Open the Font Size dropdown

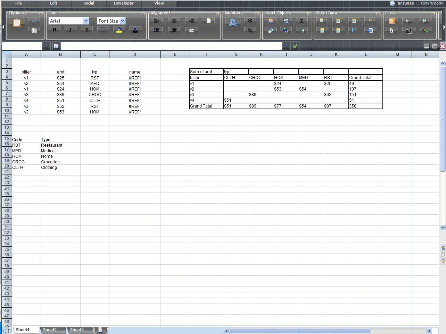point(122,21)
